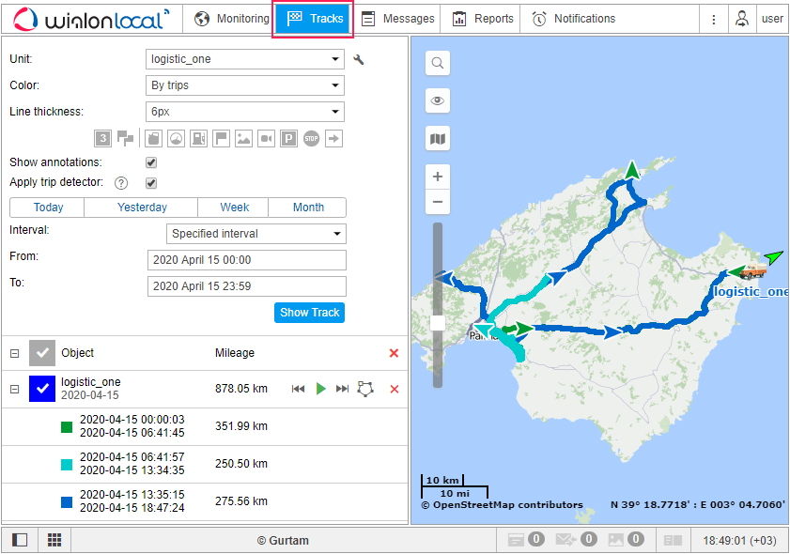
Task: Open the Messages tab
Action: (398, 19)
